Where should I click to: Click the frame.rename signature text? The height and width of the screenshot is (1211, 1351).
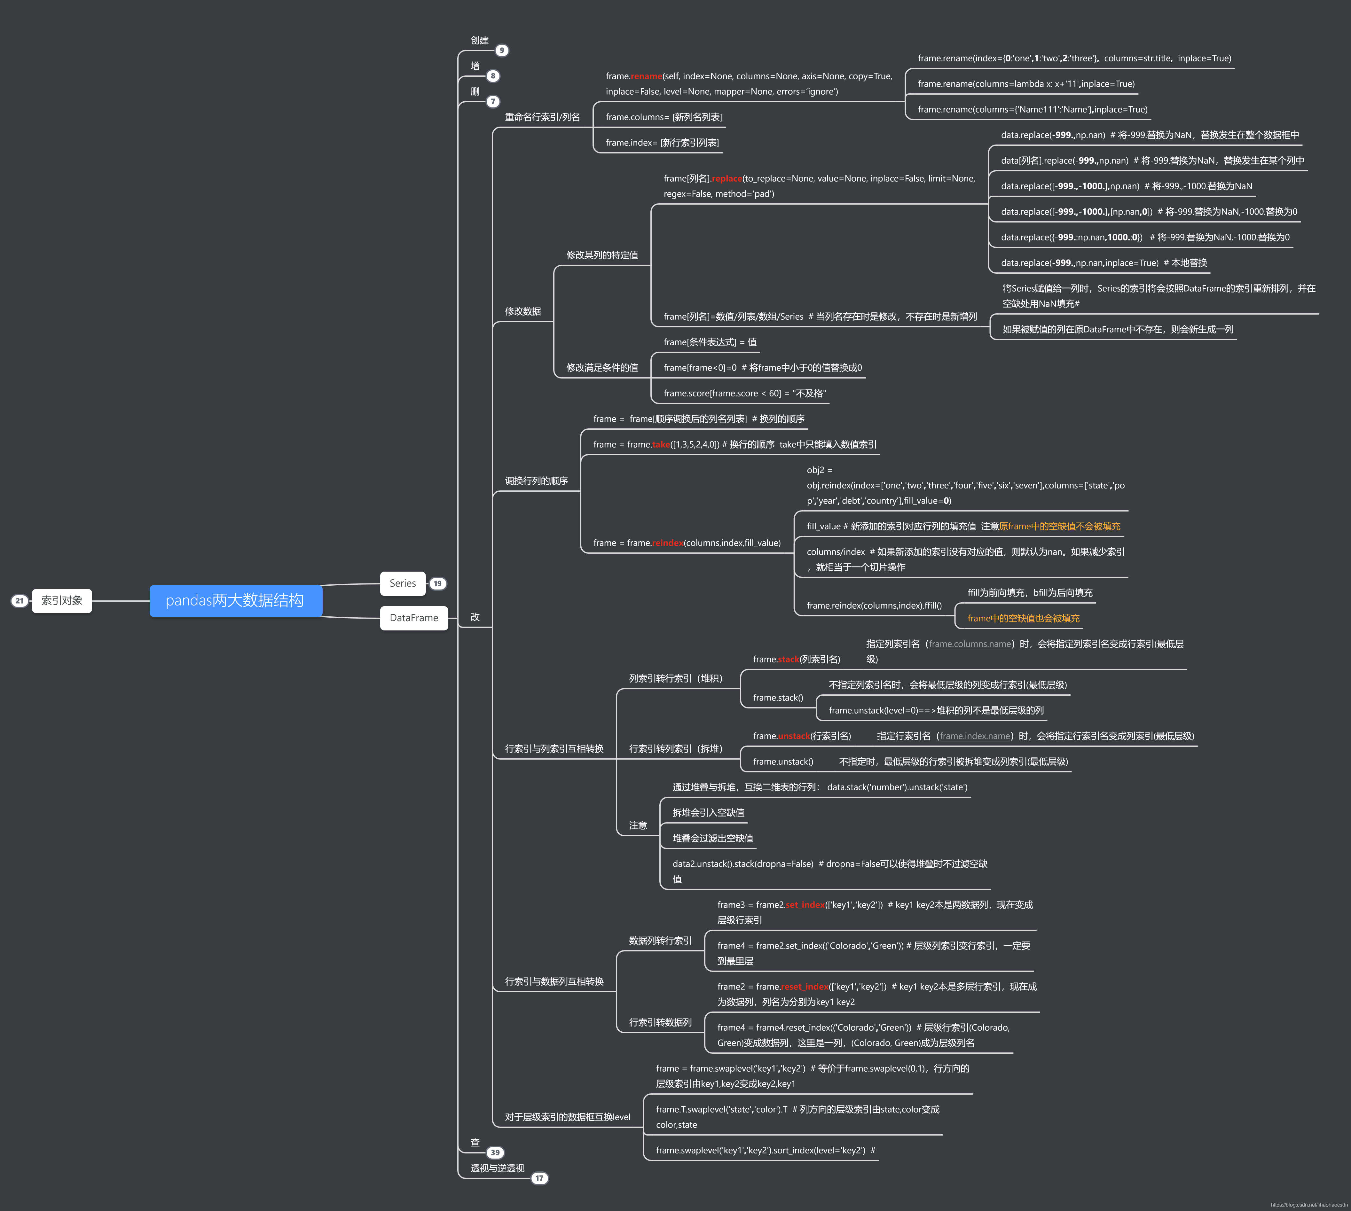tap(749, 84)
